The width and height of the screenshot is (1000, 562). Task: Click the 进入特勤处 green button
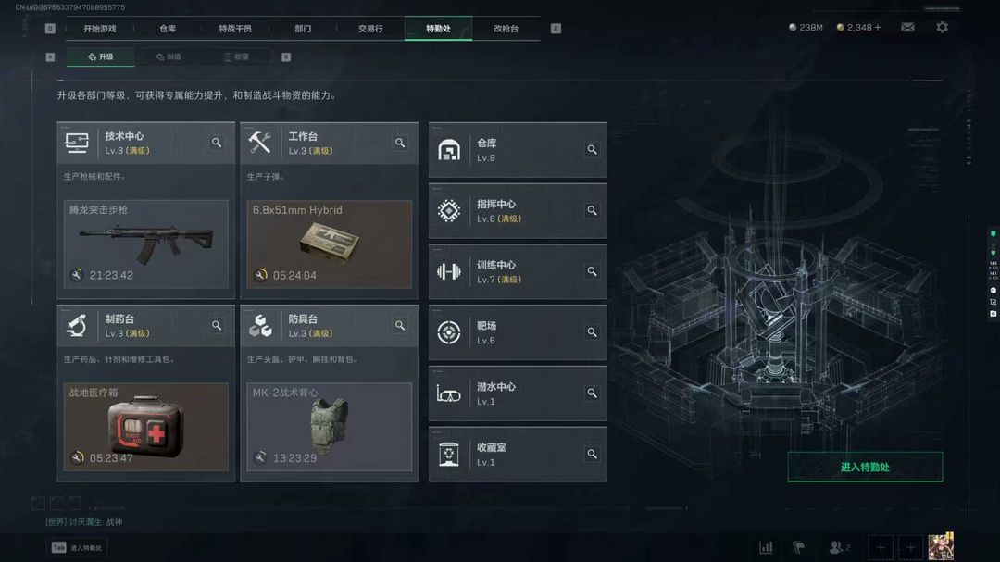(x=865, y=467)
